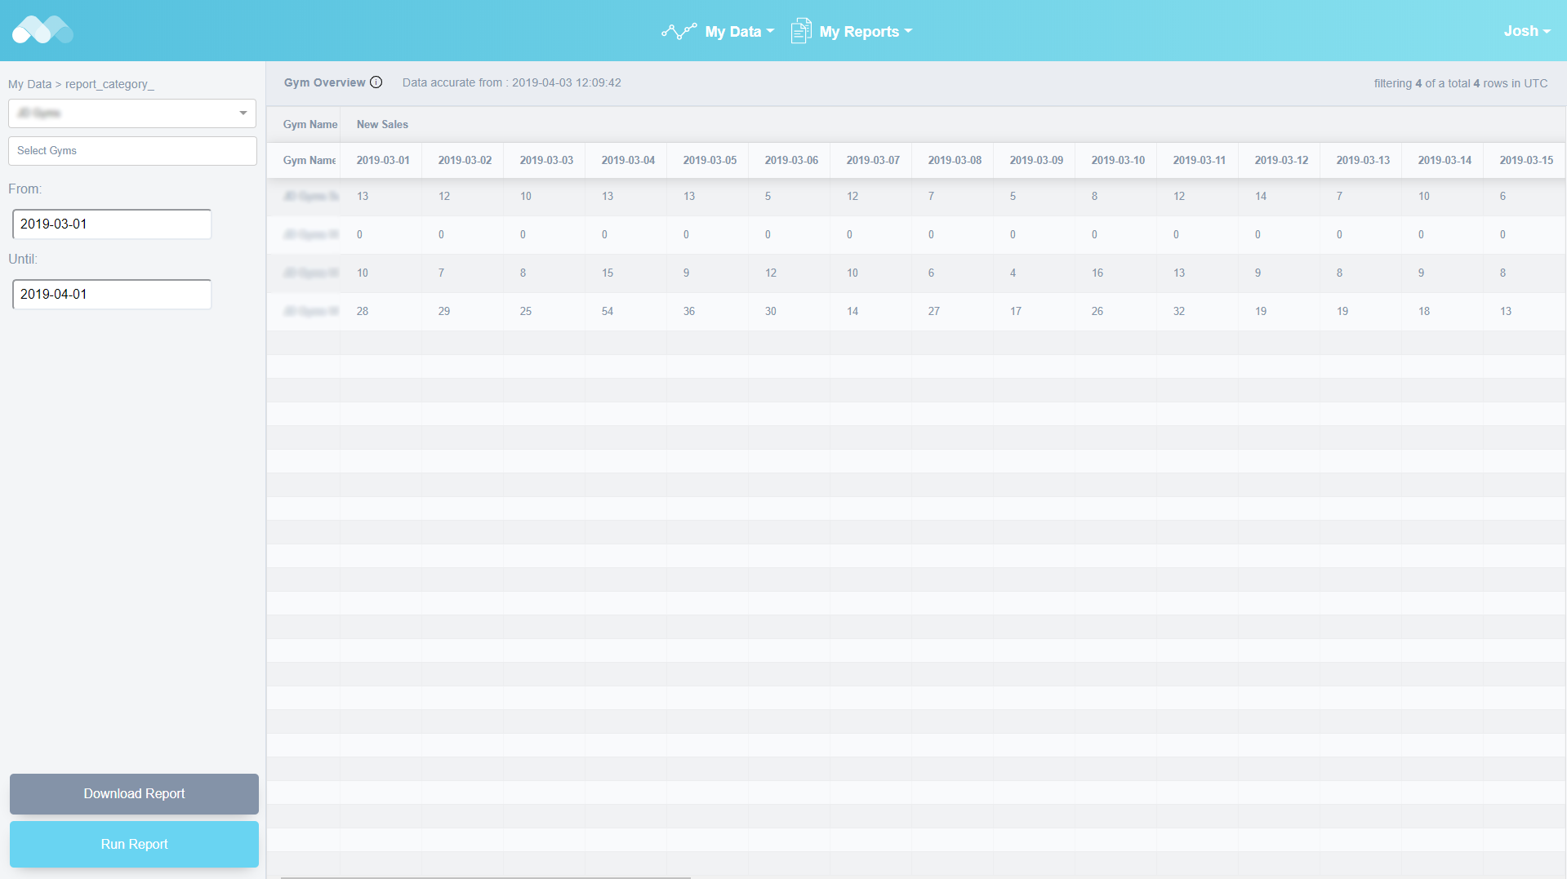Click the Gym Overview info icon
The height and width of the screenshot is (879, 1567).
[x=376, y=82]
